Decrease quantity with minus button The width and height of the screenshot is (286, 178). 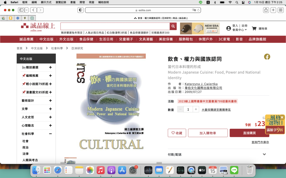coord(180,109)
